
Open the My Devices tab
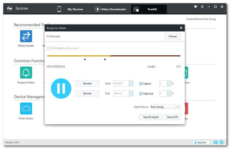point(75,9)
